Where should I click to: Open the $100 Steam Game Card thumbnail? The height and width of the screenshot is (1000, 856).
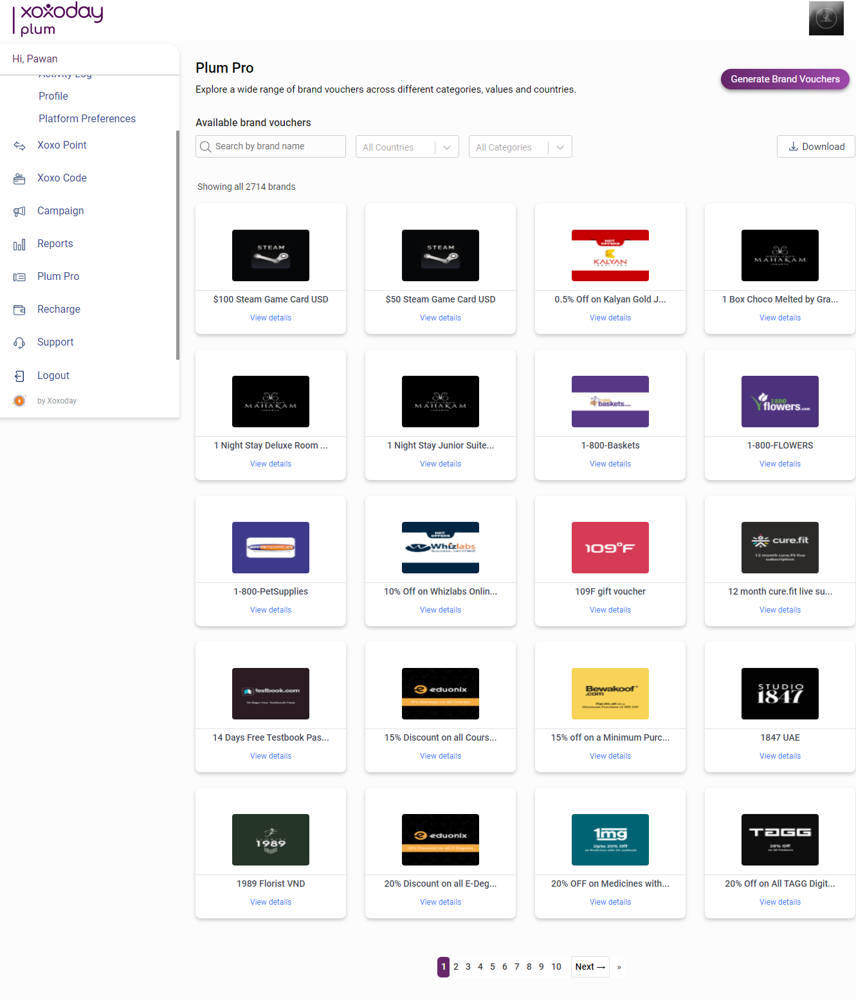pyautogui.click(x=271, y=255)
